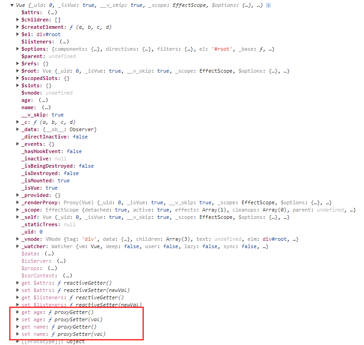Expand set age proxySetter
The height and width of the screenshot is (345, 364).
tap(17, 319)
